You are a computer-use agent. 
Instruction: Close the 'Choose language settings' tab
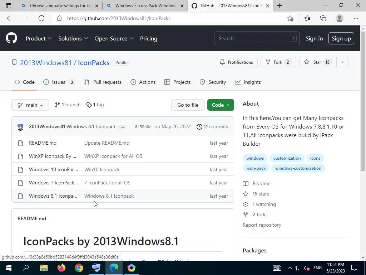pos(97,6)
